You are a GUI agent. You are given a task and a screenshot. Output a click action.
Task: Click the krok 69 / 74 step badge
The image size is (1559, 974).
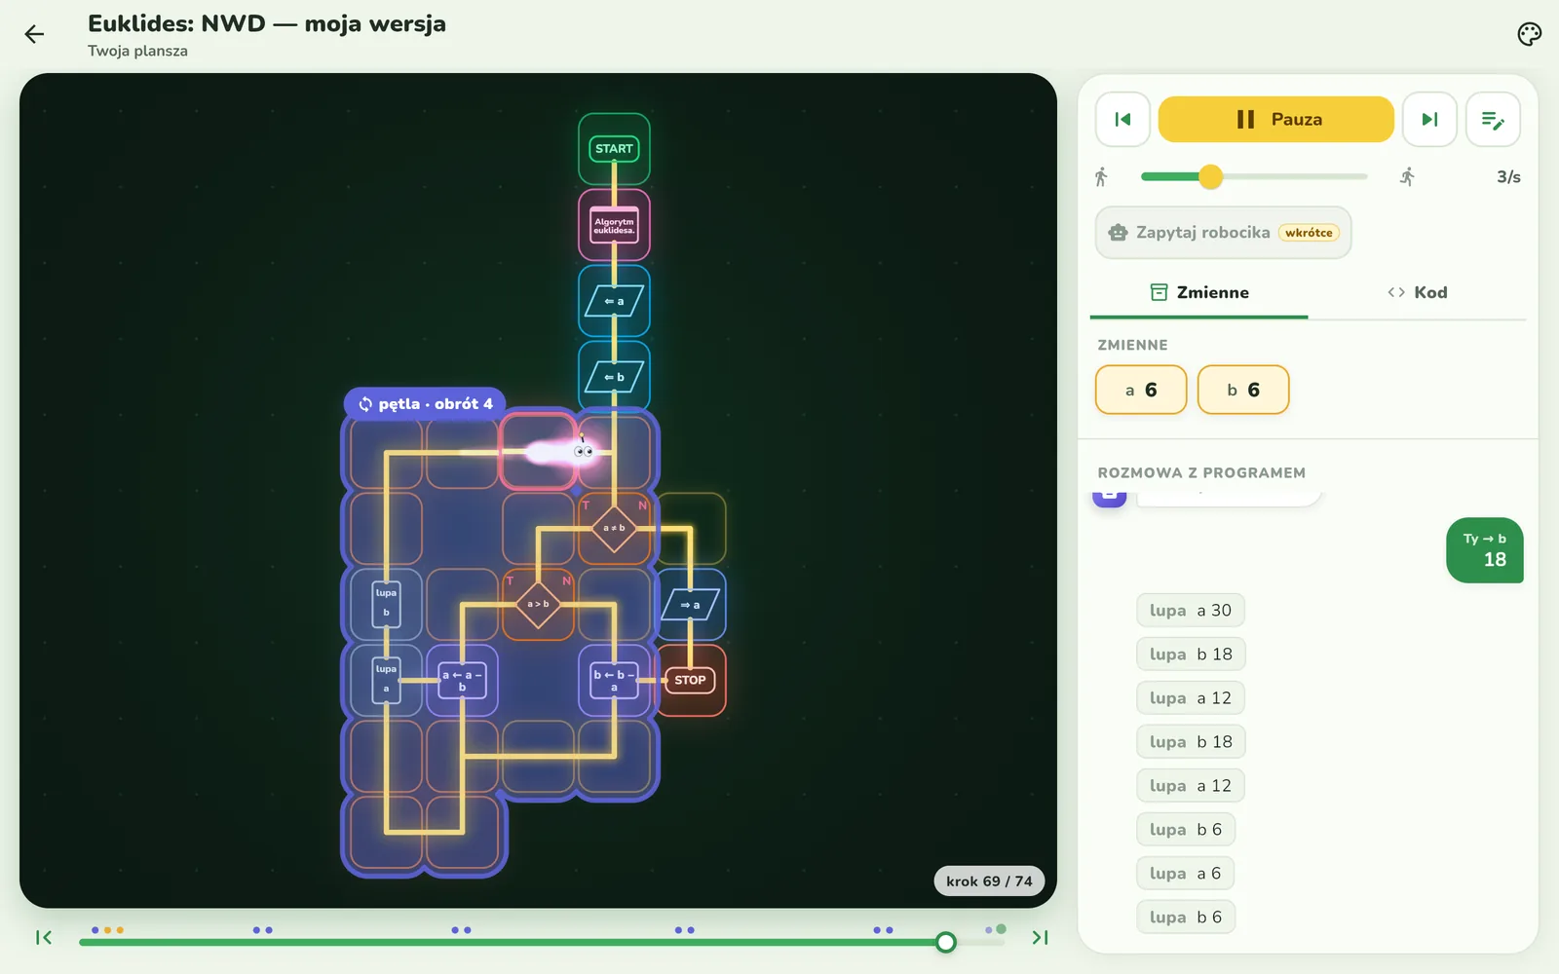(989, 880)
